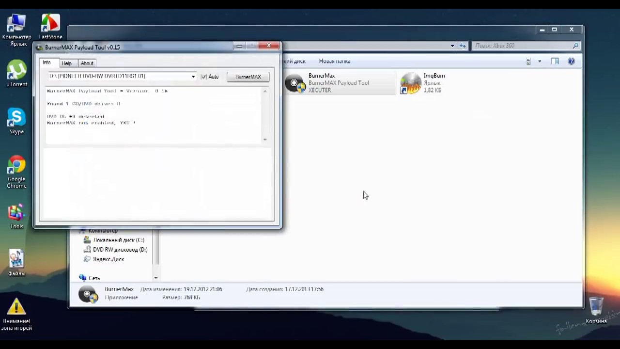
Task: Select Сеть in navigation pane
Action: [x=90, y=278]
